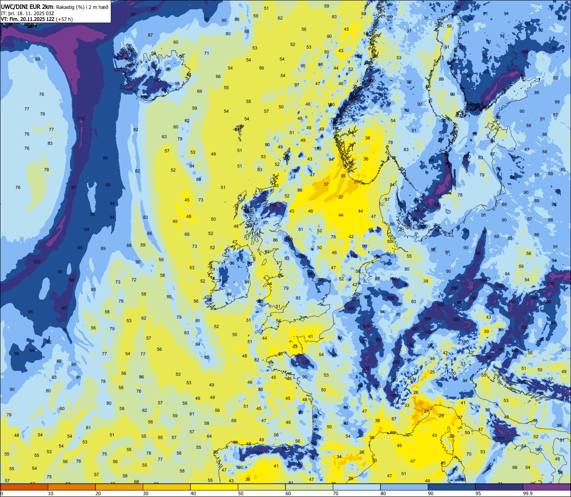The height and width of the screenshot is (497, 571).
Task: Select the medium blue 90–95 legend swatch
Action: click(x=451, y=487)
